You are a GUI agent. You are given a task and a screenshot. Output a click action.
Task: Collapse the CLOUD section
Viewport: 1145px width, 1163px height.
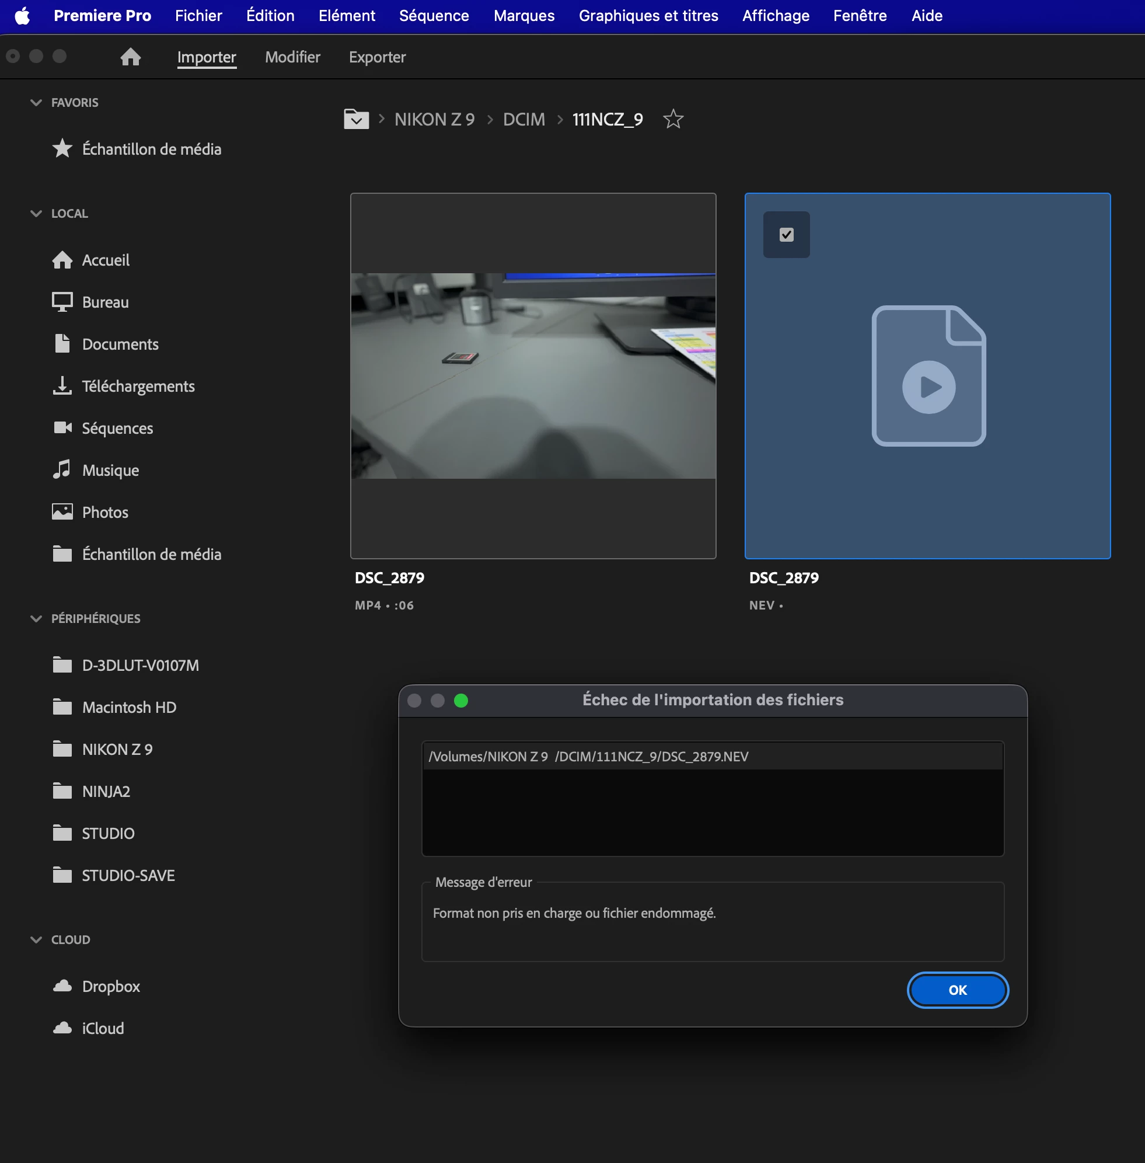(36, 940)
